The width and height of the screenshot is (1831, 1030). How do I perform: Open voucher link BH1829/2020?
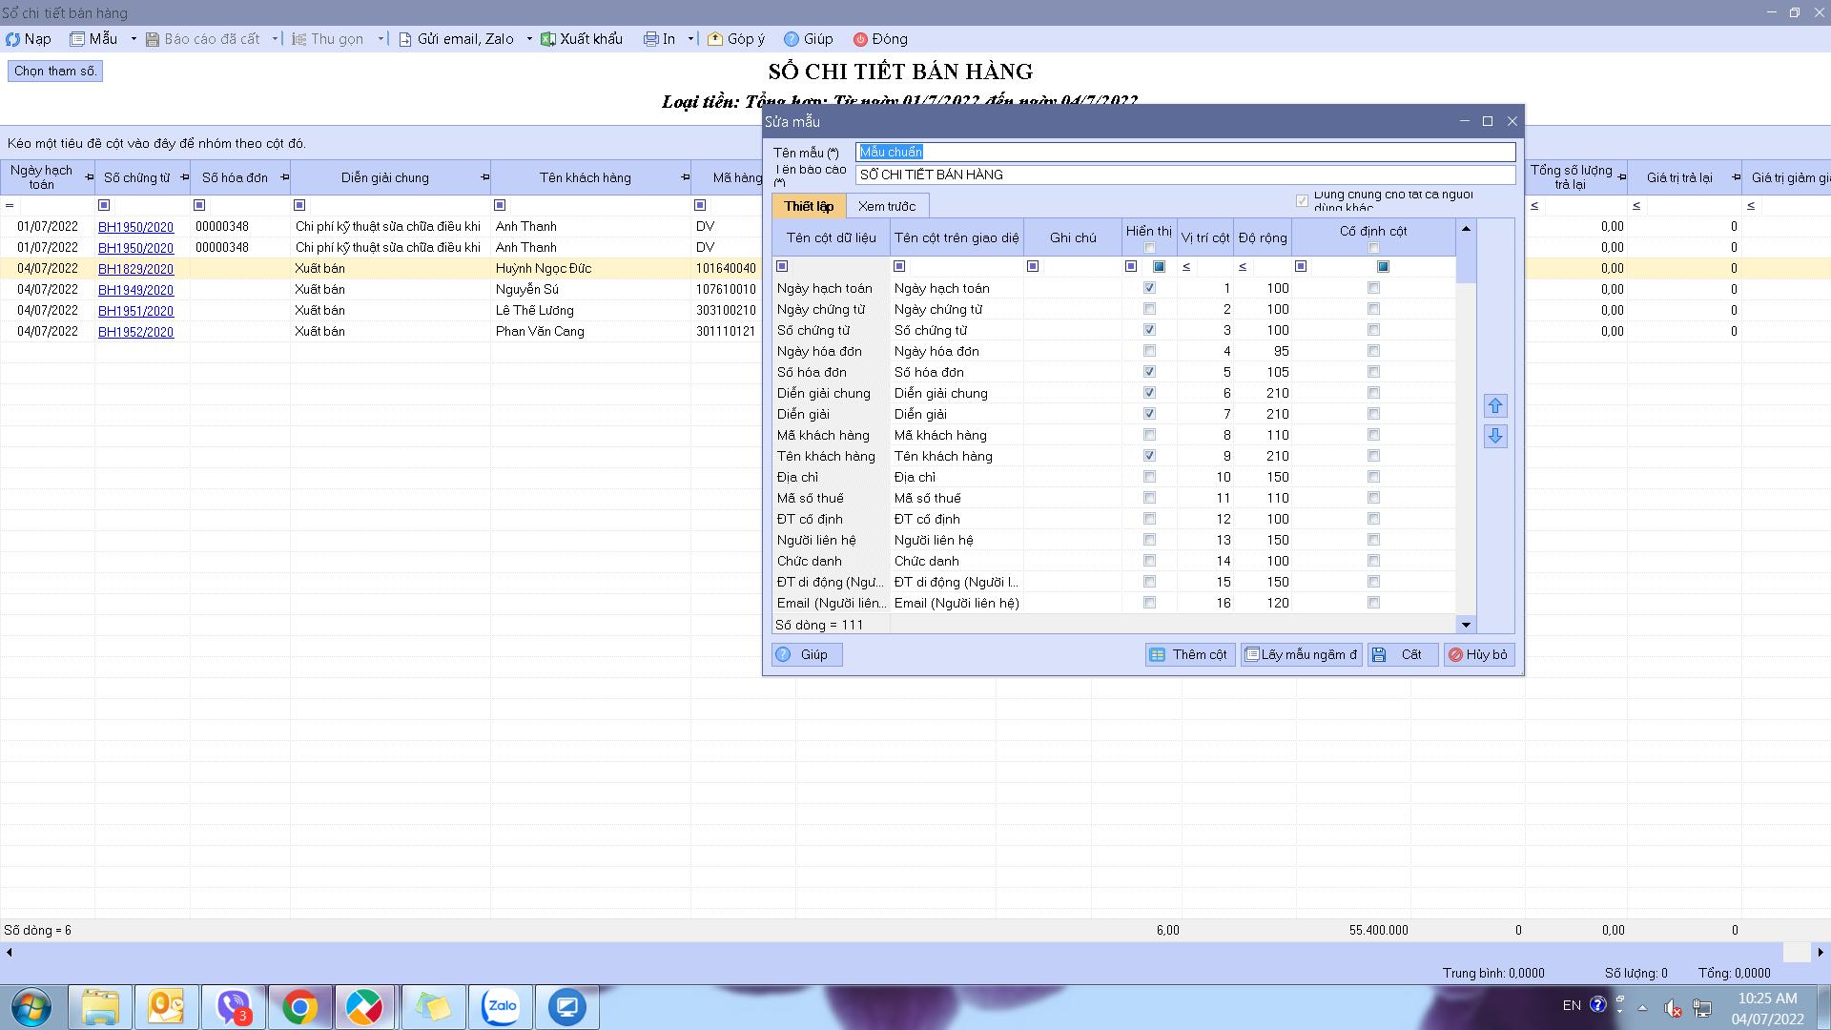[x=135, y=269]
